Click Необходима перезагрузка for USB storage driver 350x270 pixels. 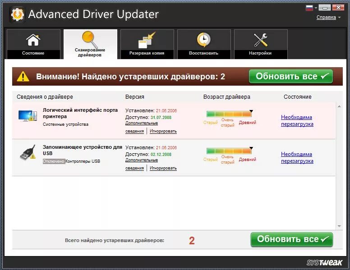pyautogui.click(x=297, y=157)
